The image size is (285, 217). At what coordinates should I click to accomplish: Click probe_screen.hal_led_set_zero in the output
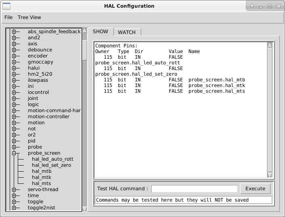(136, 74)
